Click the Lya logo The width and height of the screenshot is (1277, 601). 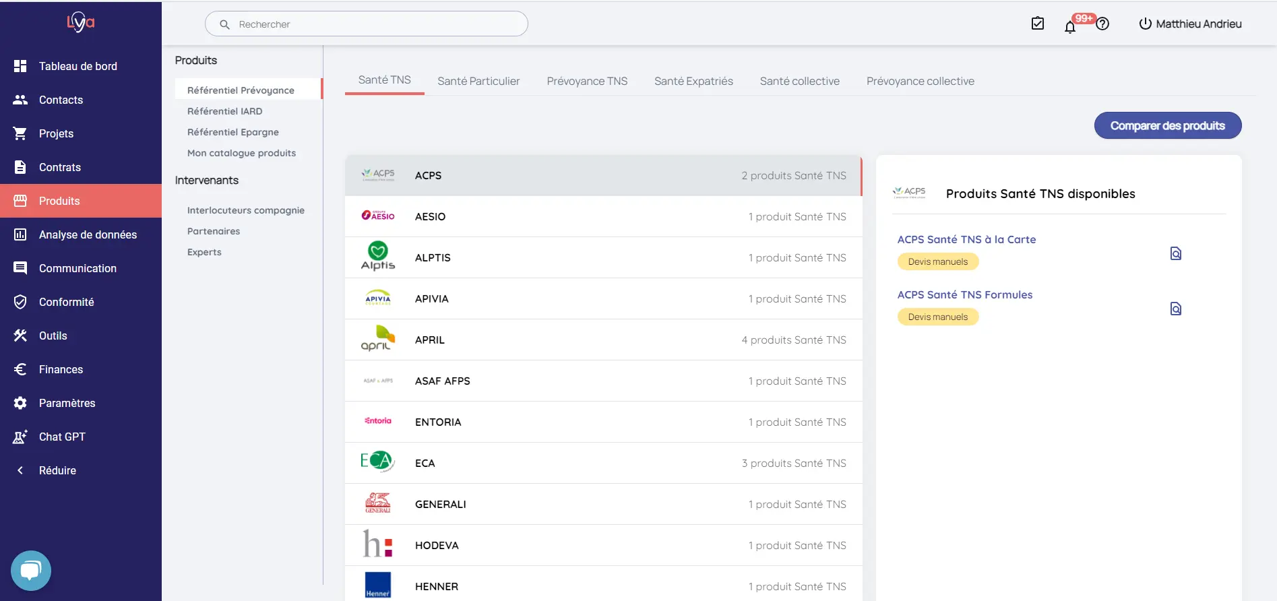81,23
